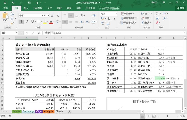187x120 pixels.
Task: Switch to the Formulas ribbon tab
Action: tap(50, 8)
